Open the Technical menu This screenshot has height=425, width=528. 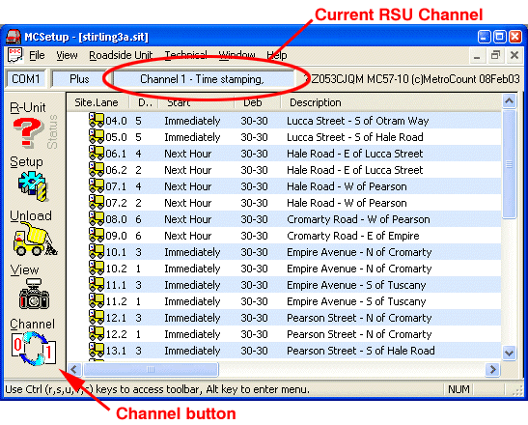(x=185, y=55)
